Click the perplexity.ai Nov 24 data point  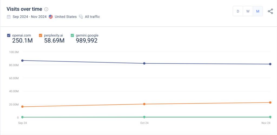click(x=270, y=103)
